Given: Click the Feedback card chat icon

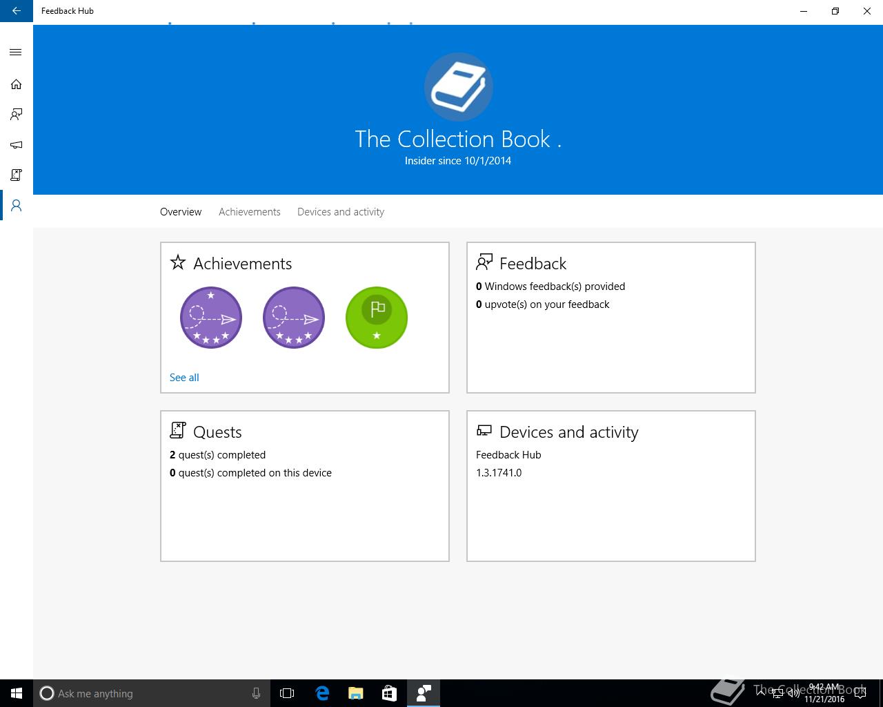Looking at the screenshot, I should pos(484,262).
